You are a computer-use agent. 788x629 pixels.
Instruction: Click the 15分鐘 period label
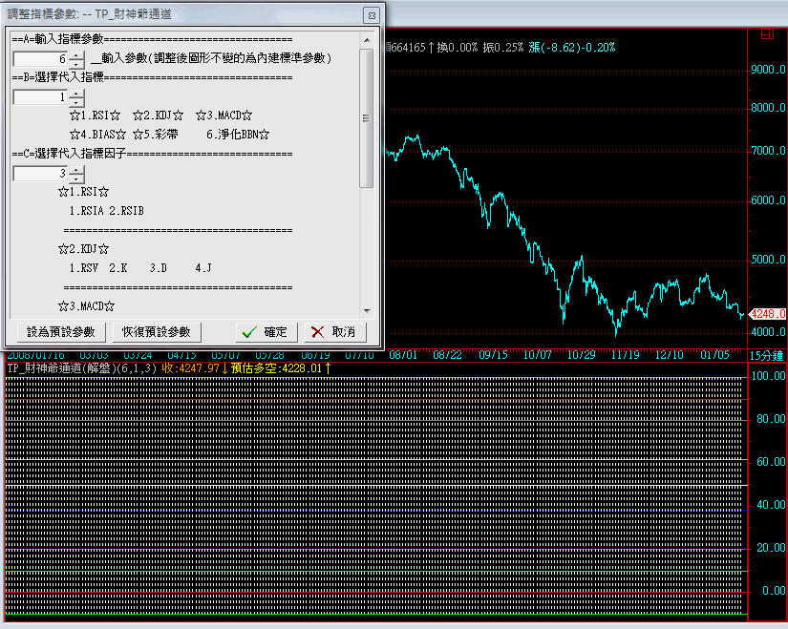tap(766, 356)
